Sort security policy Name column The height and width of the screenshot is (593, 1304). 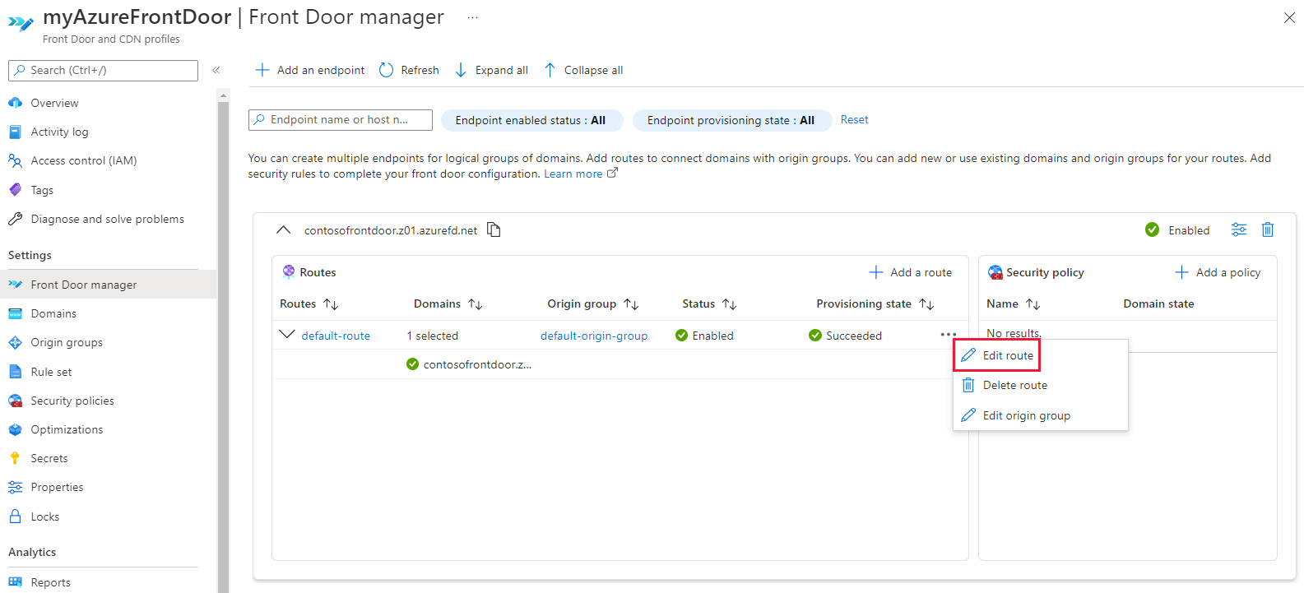click(1014, 303)
